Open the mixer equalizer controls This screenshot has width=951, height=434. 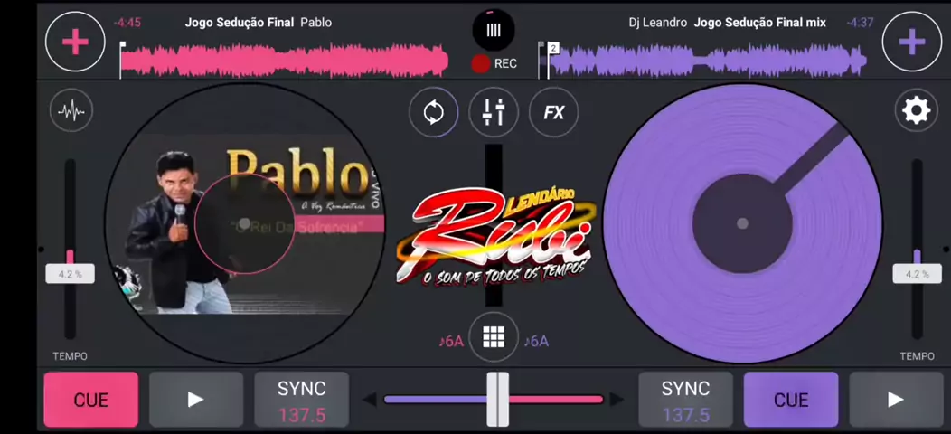click(x=494, y=112)
